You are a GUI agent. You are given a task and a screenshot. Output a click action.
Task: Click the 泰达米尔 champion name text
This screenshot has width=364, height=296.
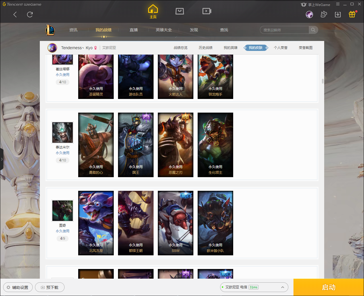tap(63, 147)
